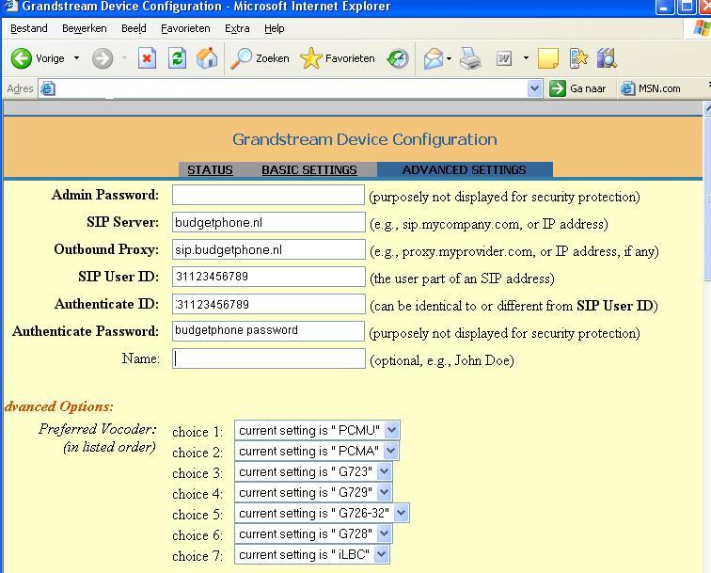Open the Bewerken menu
Screen dimensions: 711x573
[x=85, y=28]
